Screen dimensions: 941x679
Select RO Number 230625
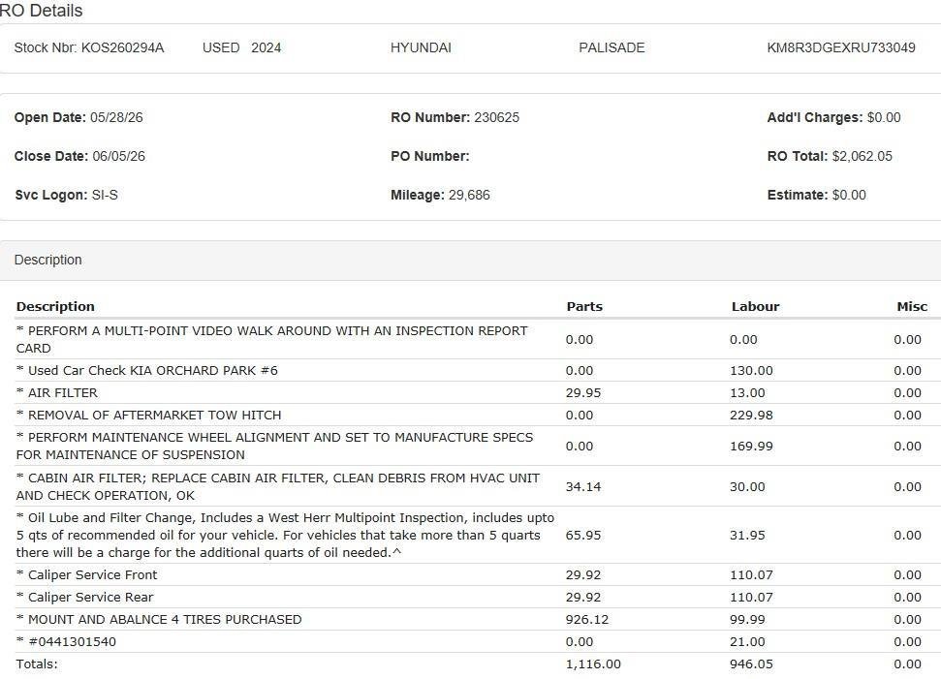[455, 117]
